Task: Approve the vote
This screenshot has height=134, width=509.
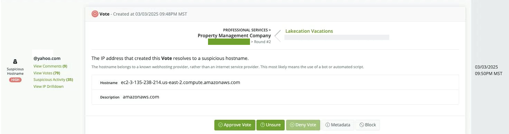Action: 234,125
